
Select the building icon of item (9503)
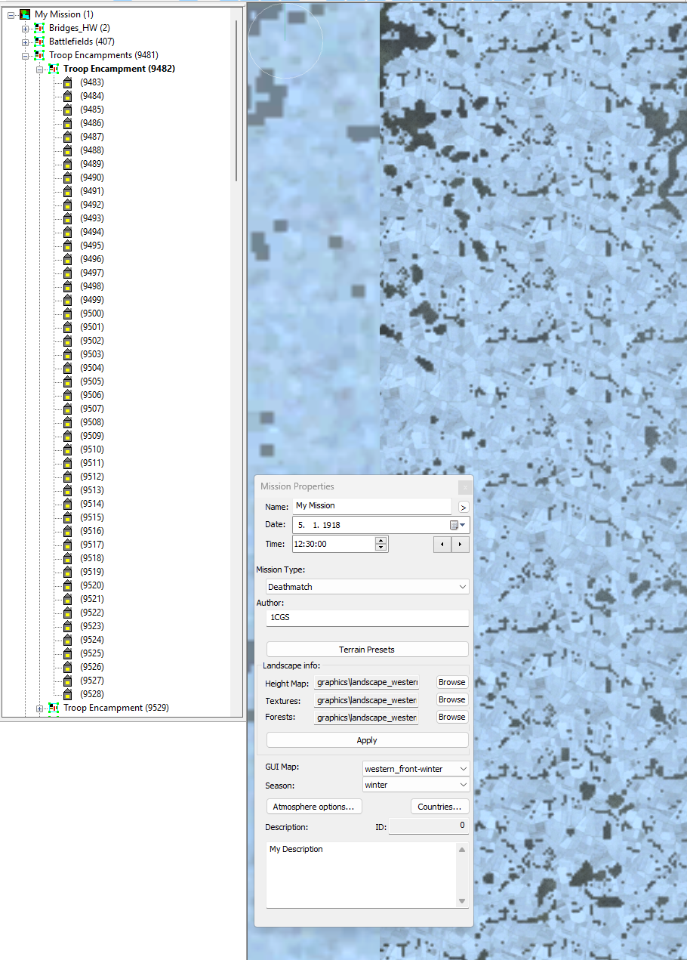[x=67, y=354]
